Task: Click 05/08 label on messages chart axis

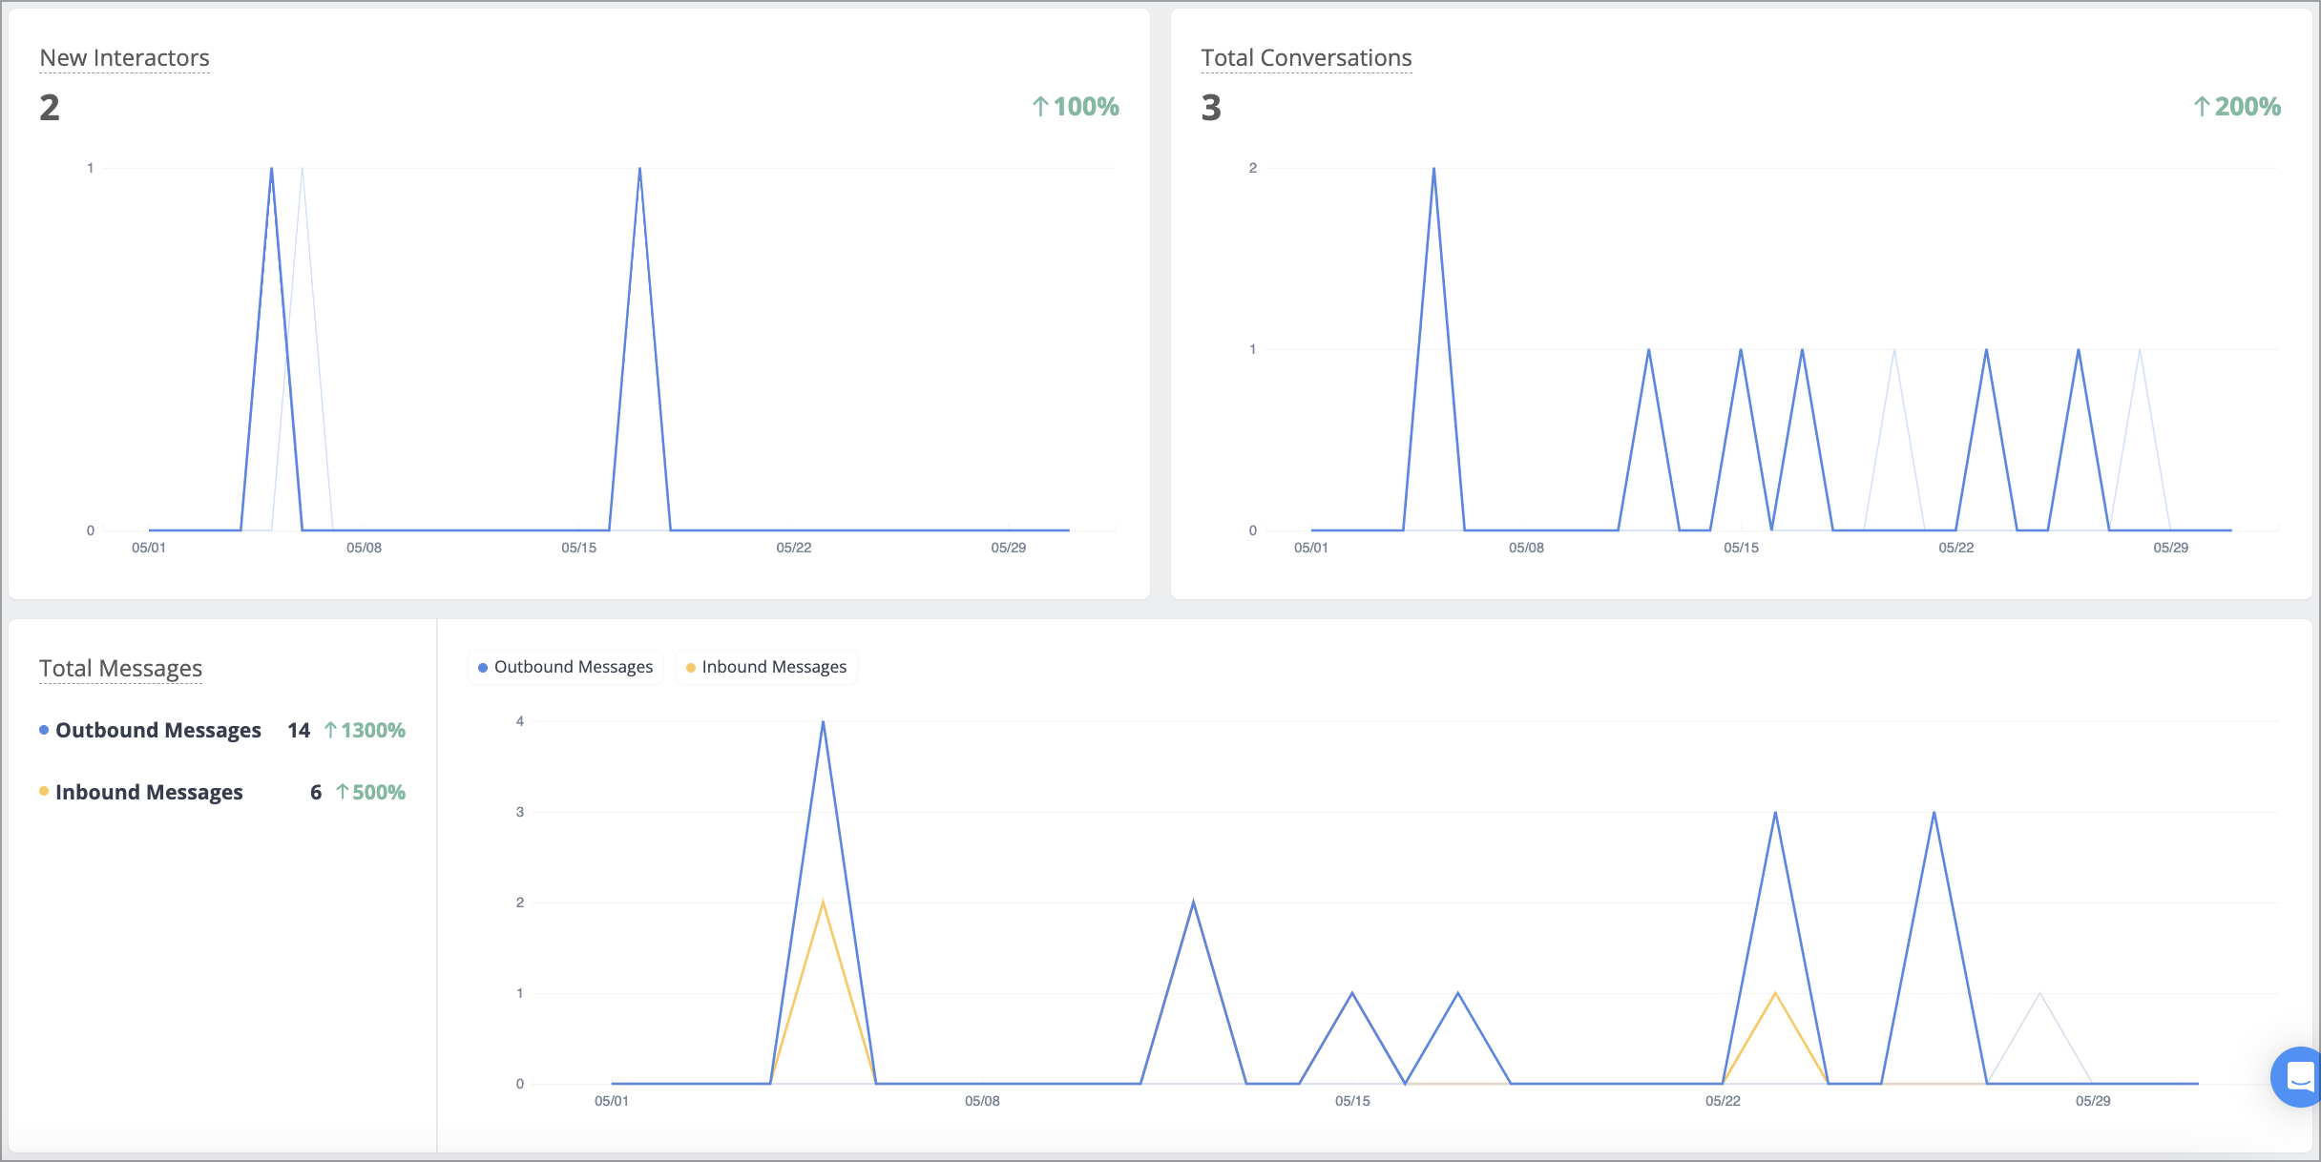Action: point(982,1101)
